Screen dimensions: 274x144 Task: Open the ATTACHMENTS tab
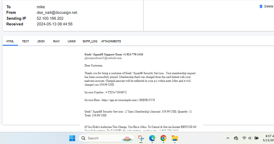111,41
